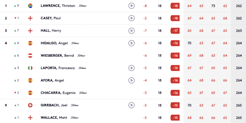Open CHACARRA, Eugenio player link
The width and height of the screenshot is (246, 123).
pos(58,93)
